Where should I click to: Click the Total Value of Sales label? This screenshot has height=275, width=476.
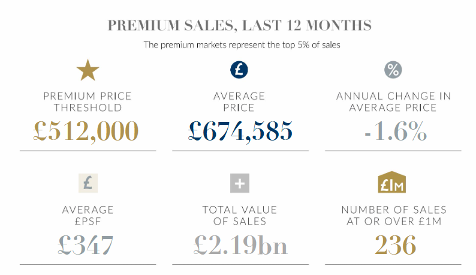point(239,216)
